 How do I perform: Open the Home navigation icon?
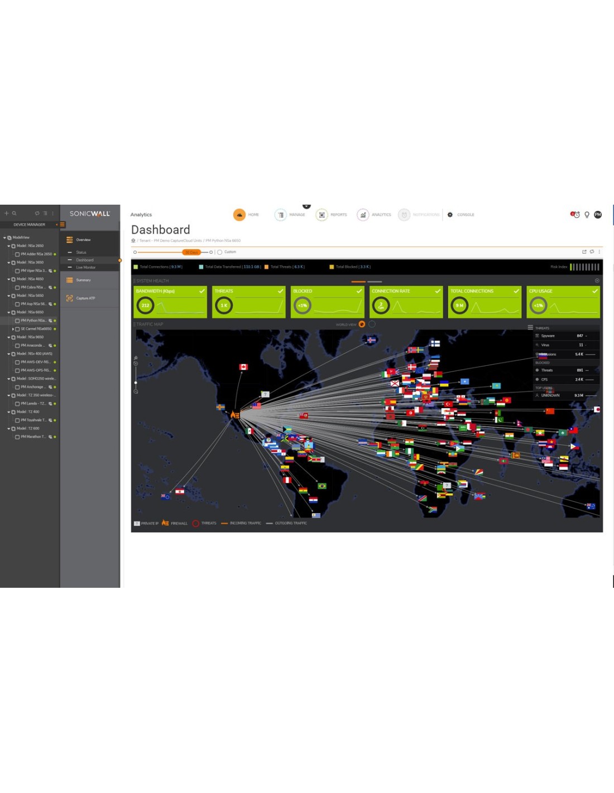point(239,215)
